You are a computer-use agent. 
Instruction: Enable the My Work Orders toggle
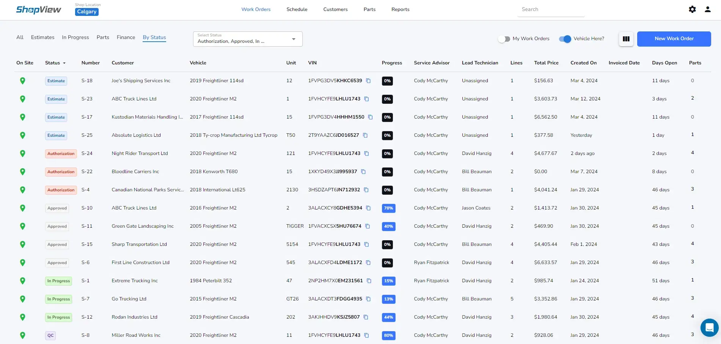coord(504,39)
